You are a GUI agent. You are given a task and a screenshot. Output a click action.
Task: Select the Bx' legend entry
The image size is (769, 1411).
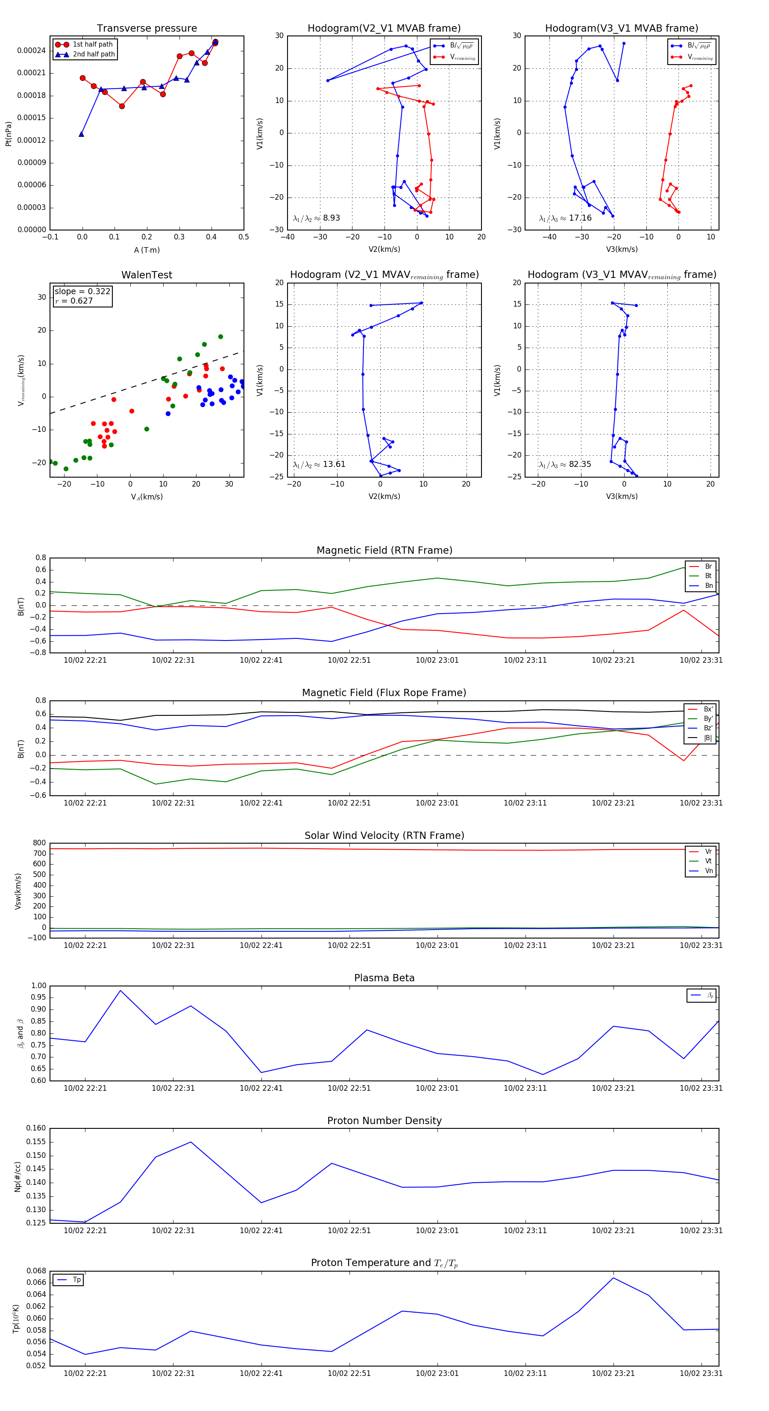coord(701,709)
